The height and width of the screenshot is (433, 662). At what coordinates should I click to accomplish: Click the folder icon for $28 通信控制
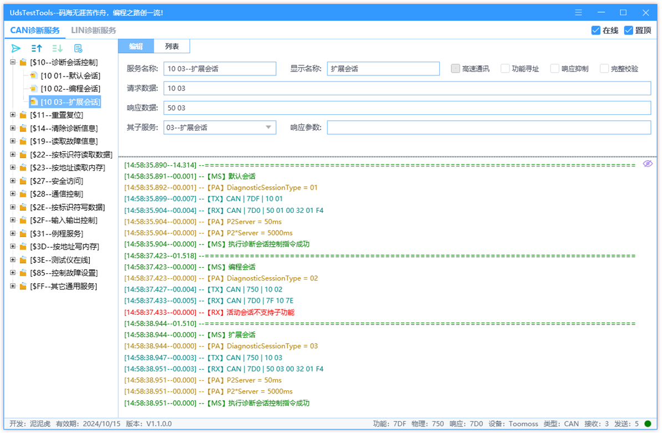pyautogui.click(x=23, y=194)
